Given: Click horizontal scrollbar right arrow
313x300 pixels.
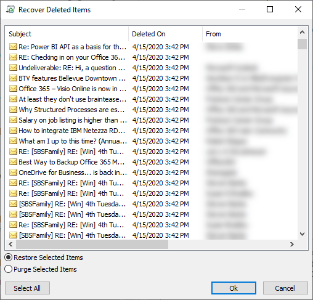Looking at the screenshot, I should pos(292,244).
